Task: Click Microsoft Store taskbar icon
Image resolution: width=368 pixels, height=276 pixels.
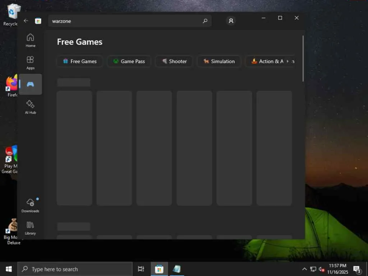Action: click(x=159, y=269)
